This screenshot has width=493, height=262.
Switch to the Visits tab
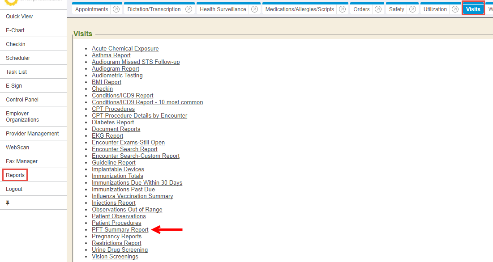click(473, 9)
